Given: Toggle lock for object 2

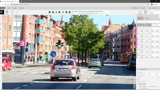Looking at the screenshot, I should point(142,36).
